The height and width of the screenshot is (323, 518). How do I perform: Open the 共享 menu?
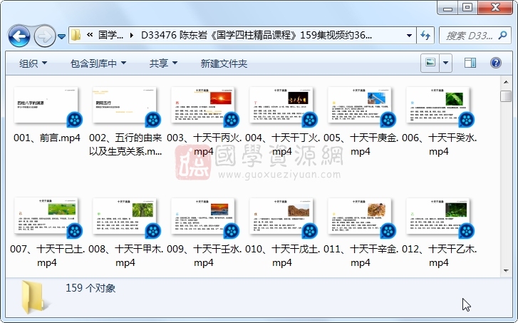(163, 63)
